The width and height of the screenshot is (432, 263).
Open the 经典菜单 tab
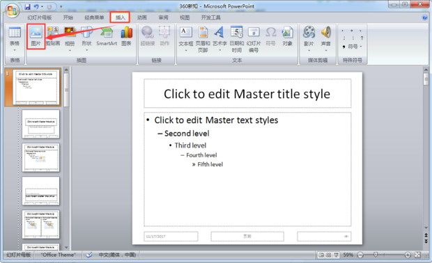[94, 17]
